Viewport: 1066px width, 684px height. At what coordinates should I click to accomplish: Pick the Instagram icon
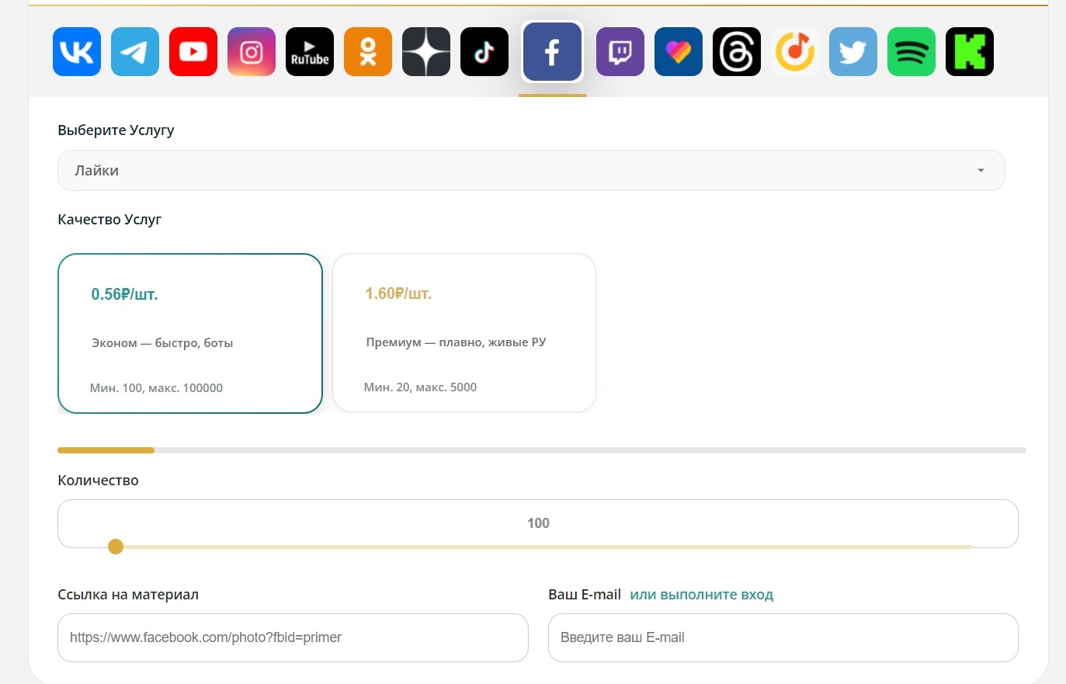click(x=252, y=52)
